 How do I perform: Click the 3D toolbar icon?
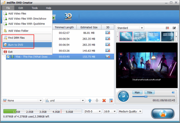(x=68, y=17)
